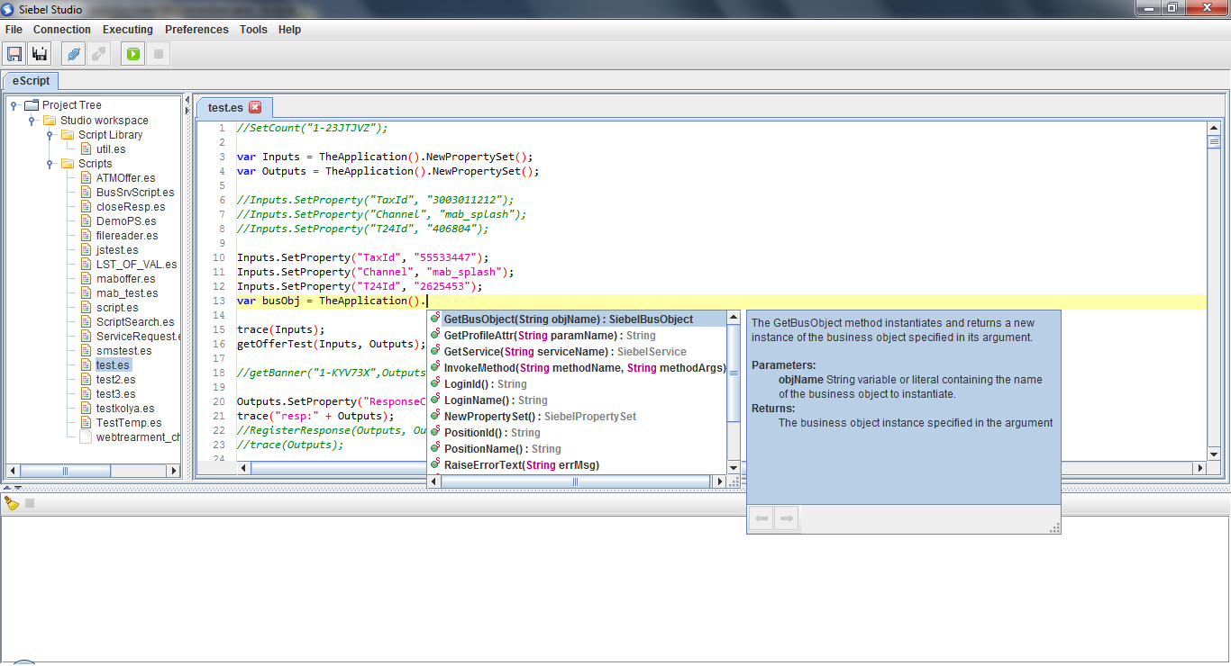1231x666 pixels.
Task: Clear the console with the broom icon
Action: click(12, 503)
